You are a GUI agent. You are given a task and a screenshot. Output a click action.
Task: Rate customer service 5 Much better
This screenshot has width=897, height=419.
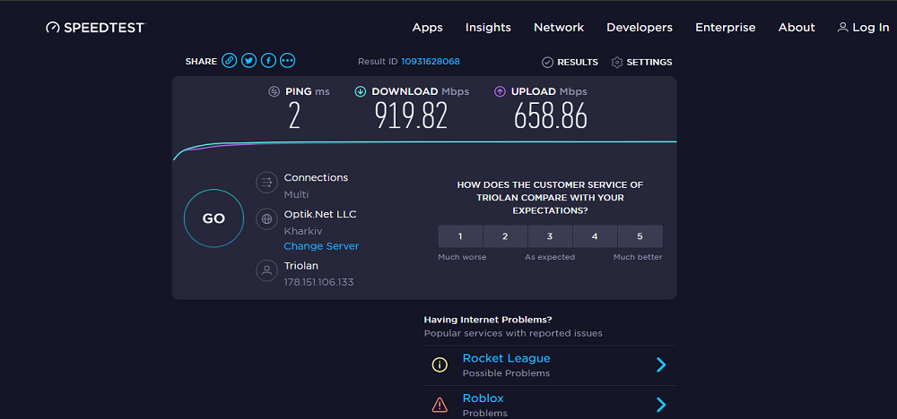640,236
